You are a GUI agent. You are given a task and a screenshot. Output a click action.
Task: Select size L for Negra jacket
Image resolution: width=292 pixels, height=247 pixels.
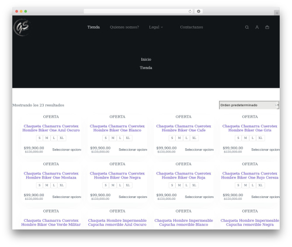click(x=120, y=185)
